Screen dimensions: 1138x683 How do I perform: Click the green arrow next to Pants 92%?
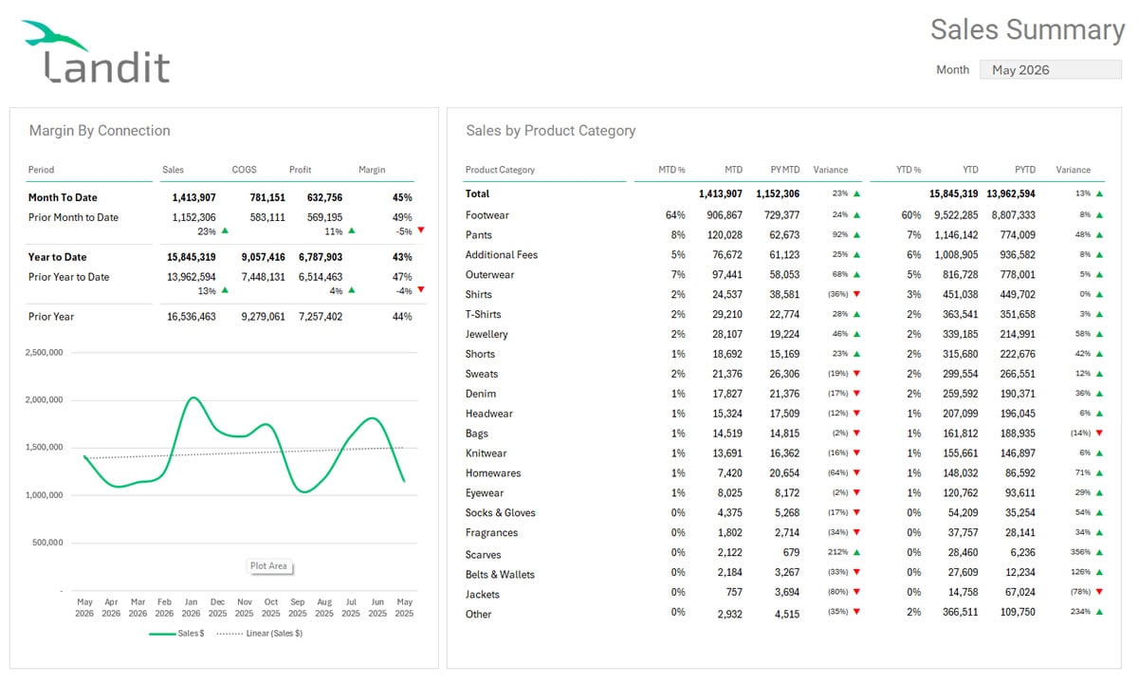tap(856, 235)
